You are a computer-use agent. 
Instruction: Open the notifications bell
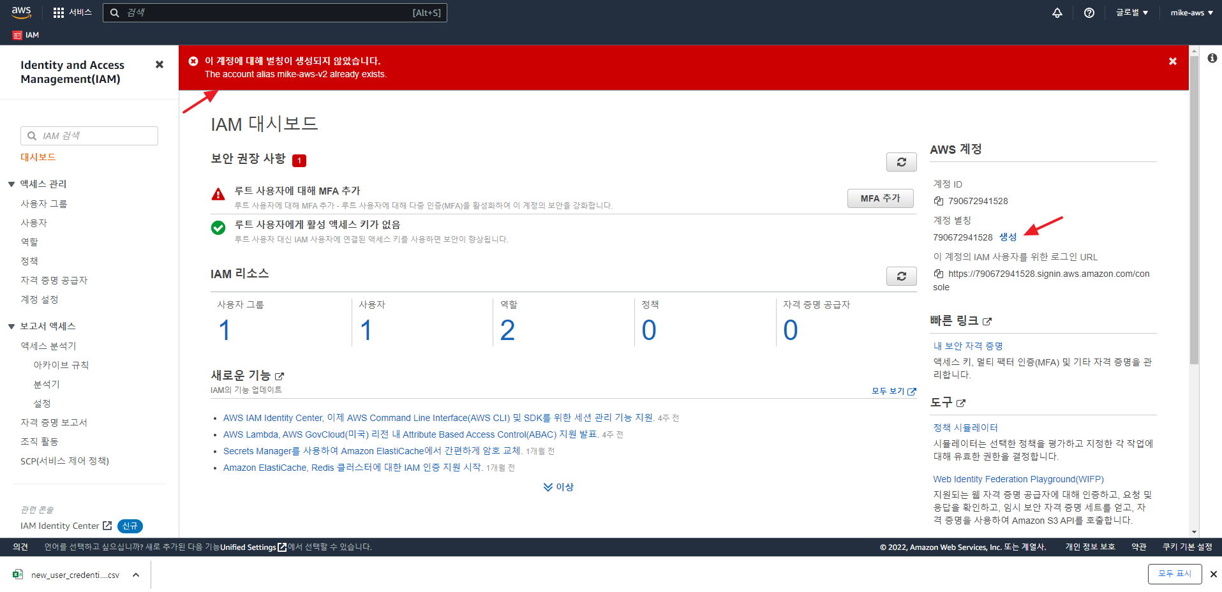1057,13
